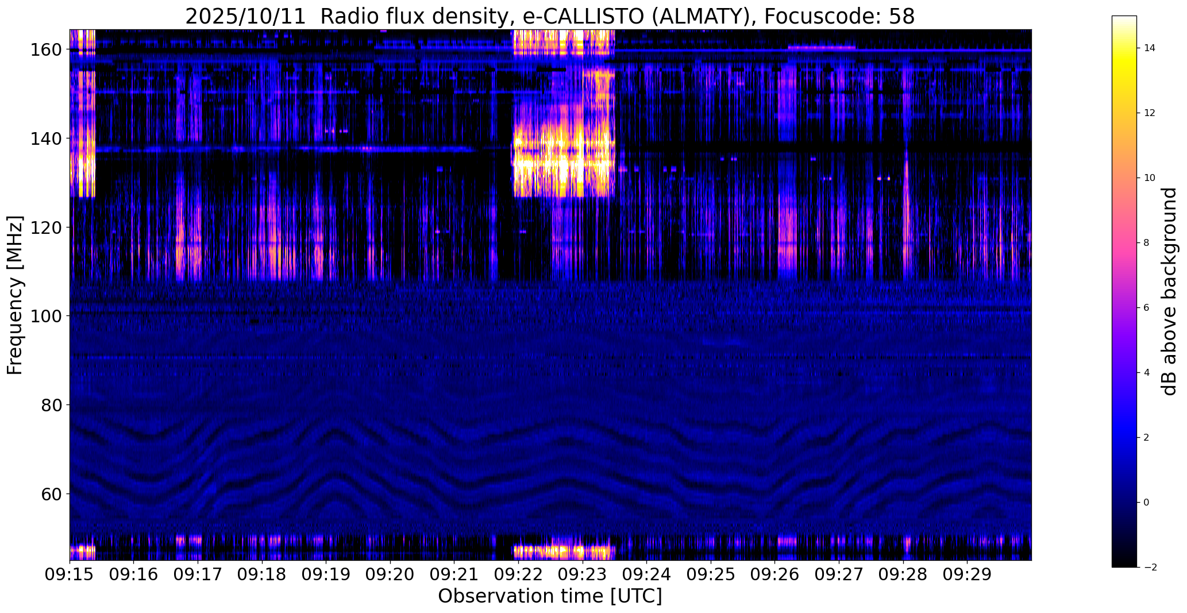The image size is (1187, 613).
Task: Click the colorbar tick value 4
Action: (1147, 373)
